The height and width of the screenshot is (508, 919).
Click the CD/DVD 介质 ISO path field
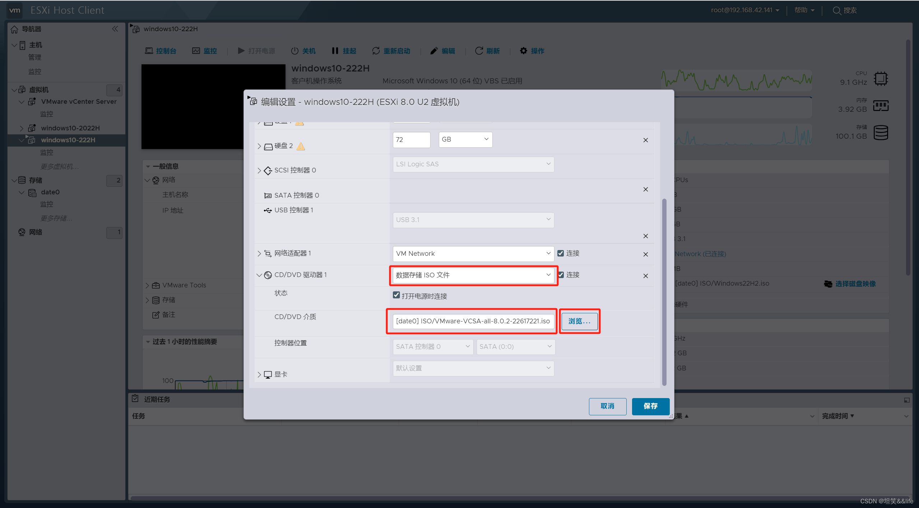(x=473, y=321)
